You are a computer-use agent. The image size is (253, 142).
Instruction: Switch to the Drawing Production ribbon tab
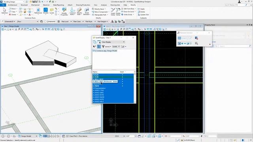click(83, 5)
